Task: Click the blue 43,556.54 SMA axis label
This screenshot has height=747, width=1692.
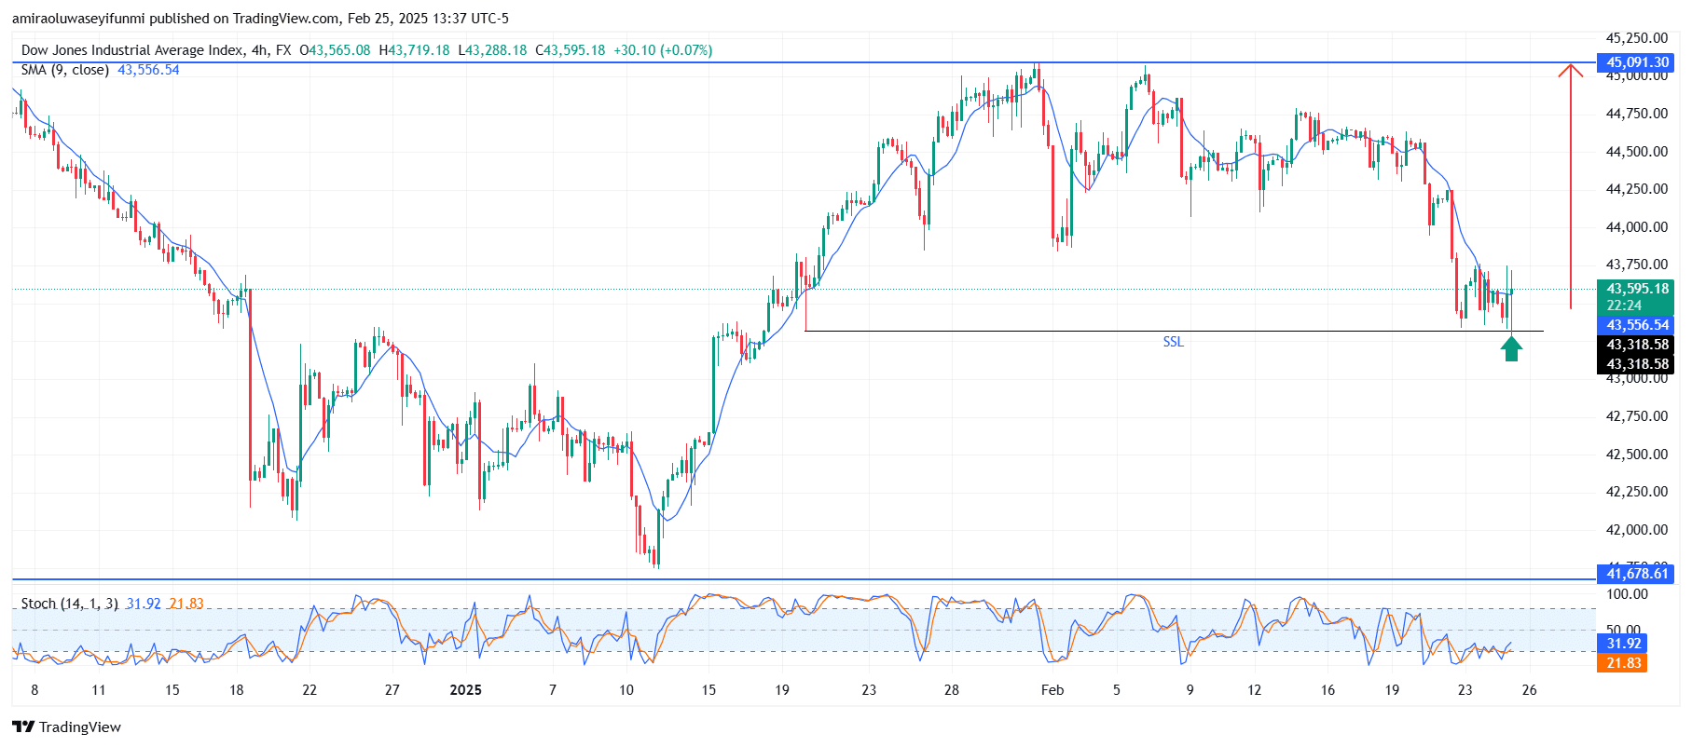Action: pos(1635,325)
